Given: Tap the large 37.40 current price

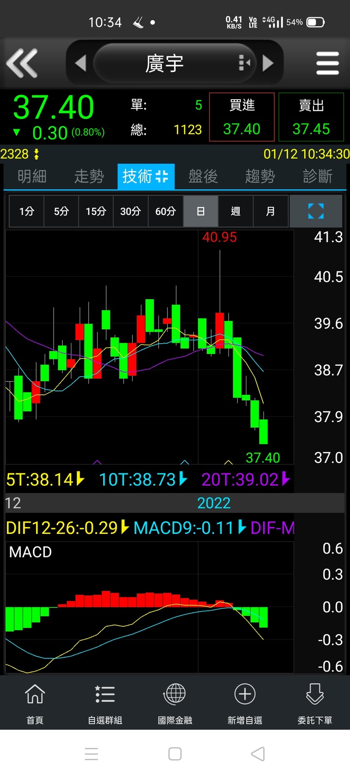Looking at the screenshot, I should [x=53, y=107].
